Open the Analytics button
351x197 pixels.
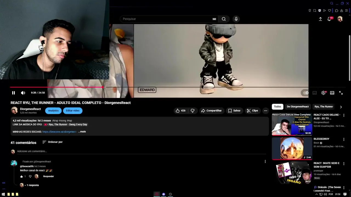53,111
